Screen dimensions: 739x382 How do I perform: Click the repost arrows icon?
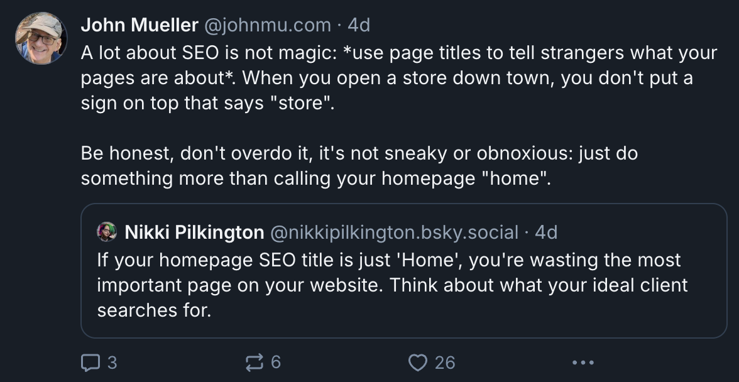(253, 363)
